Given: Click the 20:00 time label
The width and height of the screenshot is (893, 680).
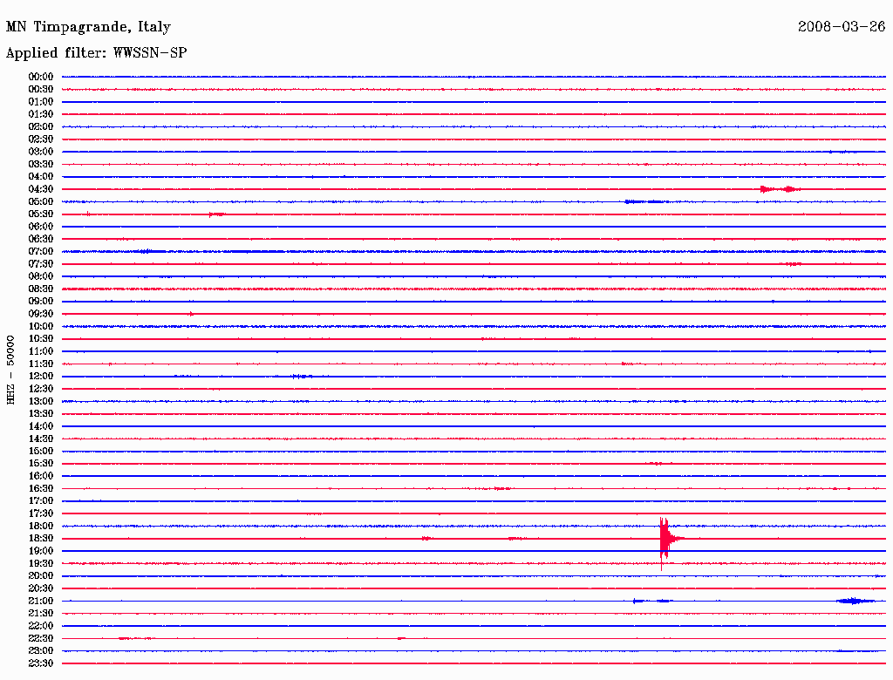Looking at the screenshot, I should click(41, 575).
